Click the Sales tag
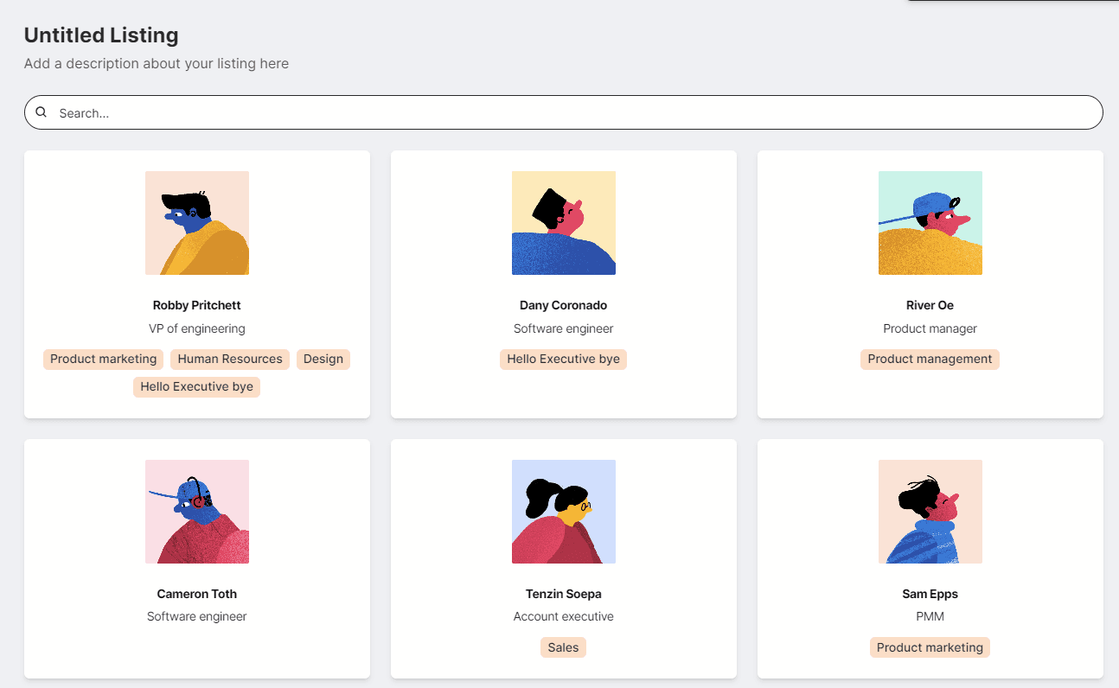Screen dimensions: 1119x688 coord(564,647)
